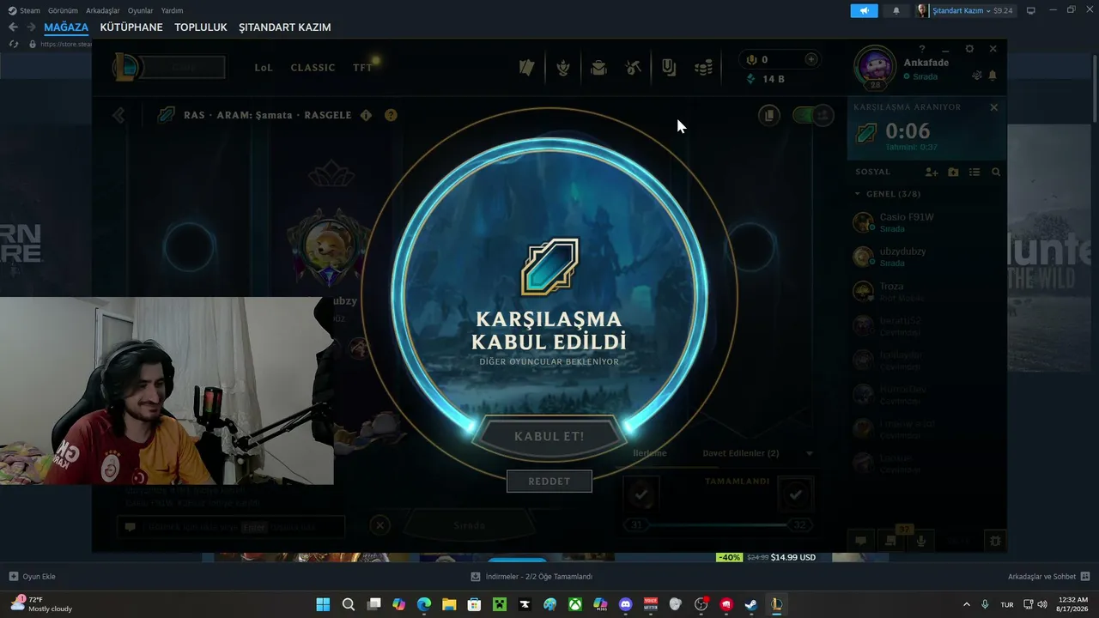Open Microsoft Edge from the taskbar
1099x618 pixels.
coord(424,604)
